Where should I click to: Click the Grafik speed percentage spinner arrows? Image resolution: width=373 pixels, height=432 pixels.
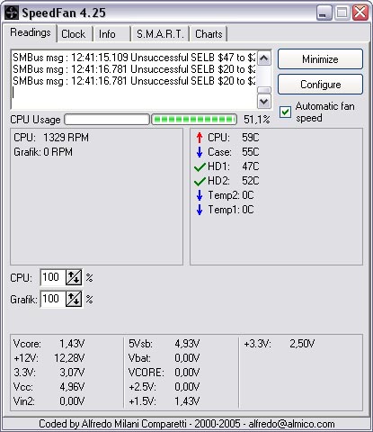coord(74,299)
